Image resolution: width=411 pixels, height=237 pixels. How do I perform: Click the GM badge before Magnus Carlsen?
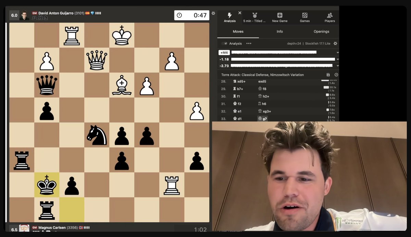(x=34, y=227)
